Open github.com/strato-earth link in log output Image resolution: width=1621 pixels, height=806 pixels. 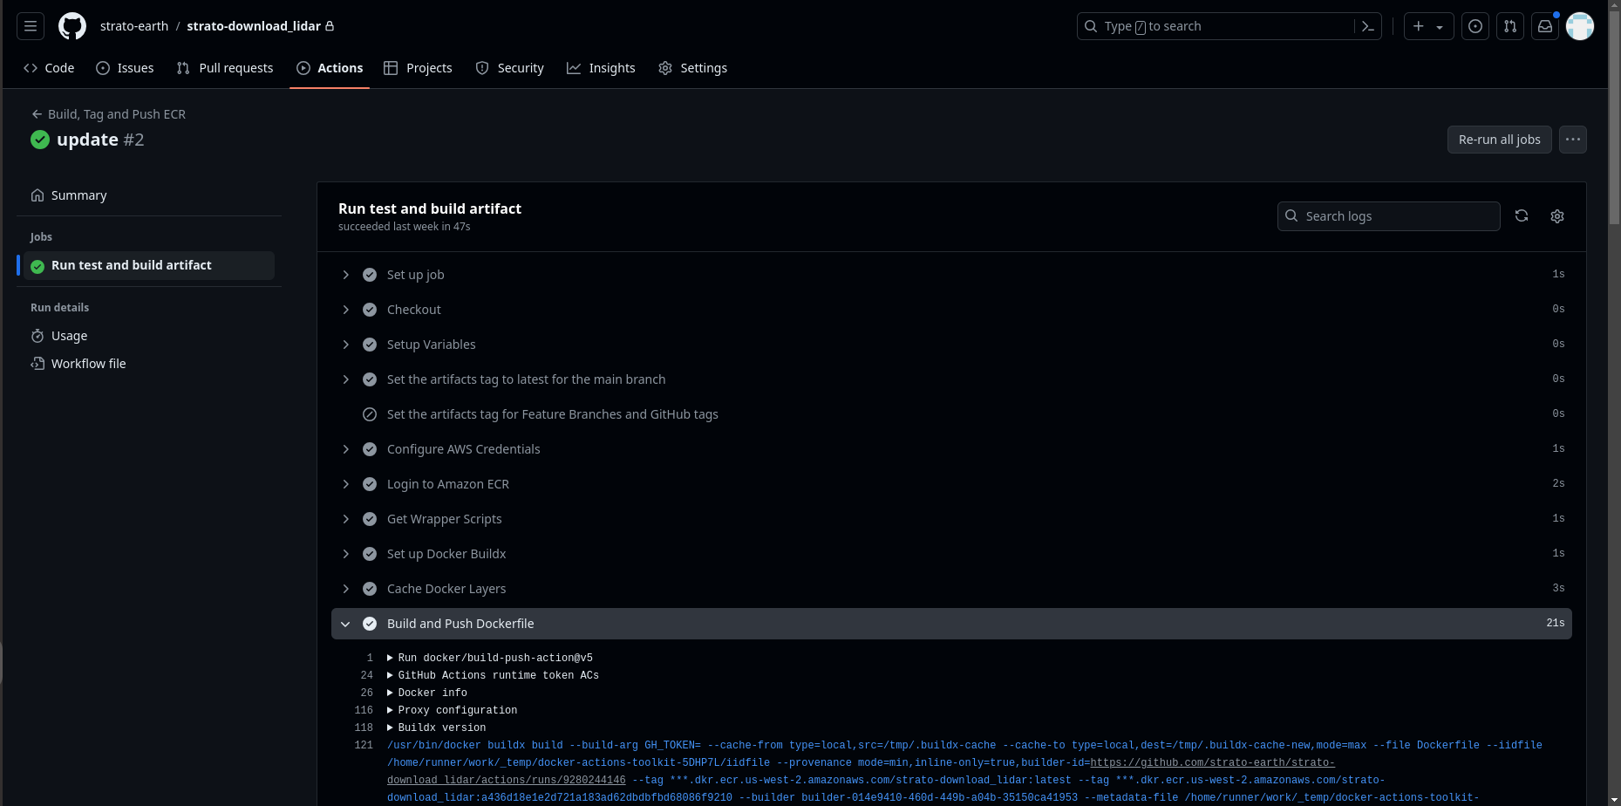[x=1212, y=762]
